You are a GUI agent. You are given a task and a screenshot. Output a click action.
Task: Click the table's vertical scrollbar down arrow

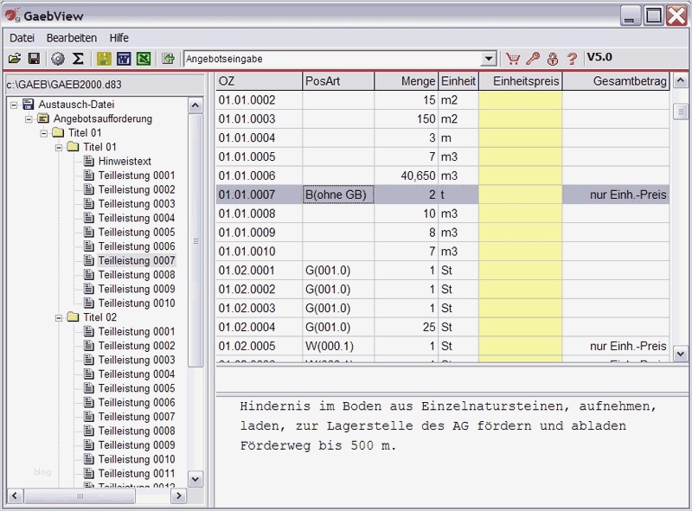(680, 354)
